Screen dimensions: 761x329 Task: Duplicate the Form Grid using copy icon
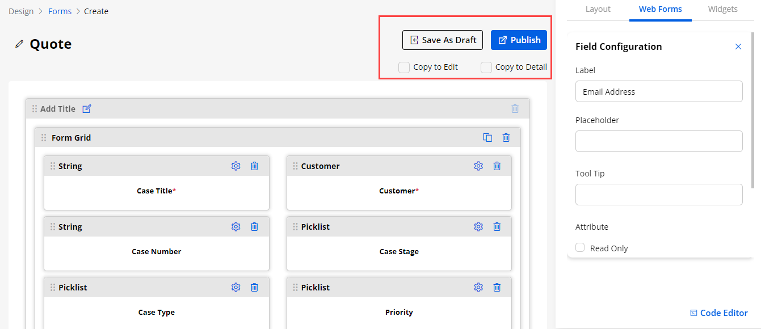pyautogui.click(x=487, y=138)
